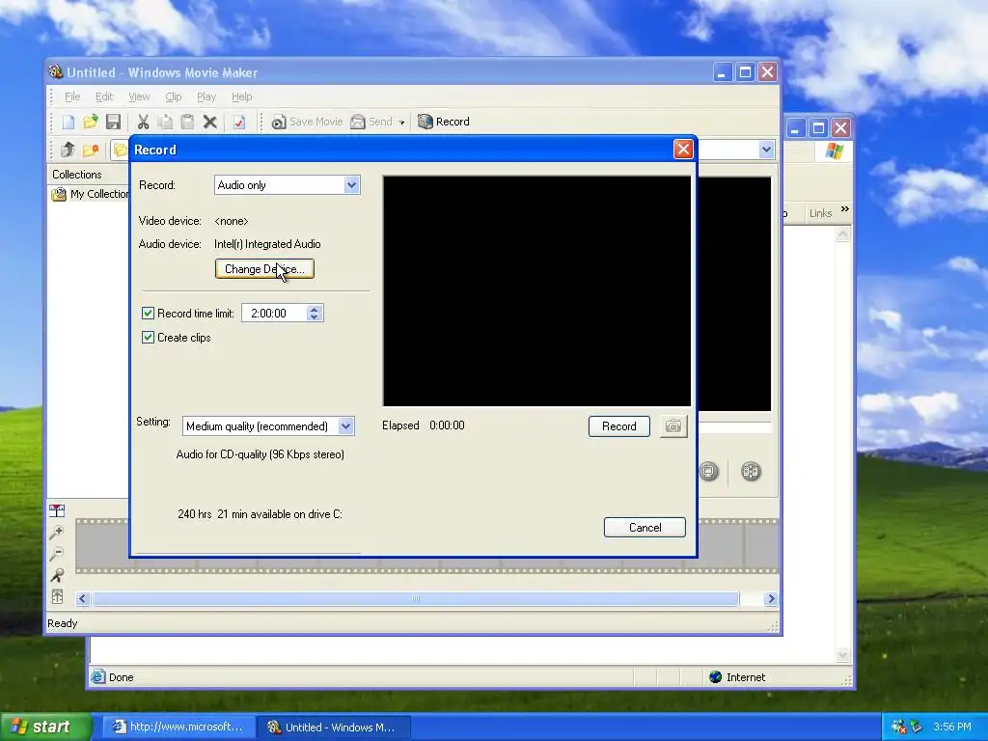Screen dimensions: 988x741
Task: Click Save Movie in toolbar
Action: [x=307, y=122]
